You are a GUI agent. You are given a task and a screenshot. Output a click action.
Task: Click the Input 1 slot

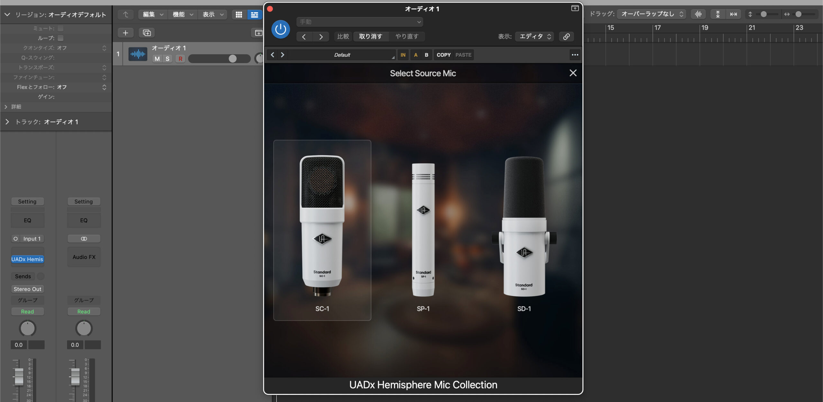32,239
